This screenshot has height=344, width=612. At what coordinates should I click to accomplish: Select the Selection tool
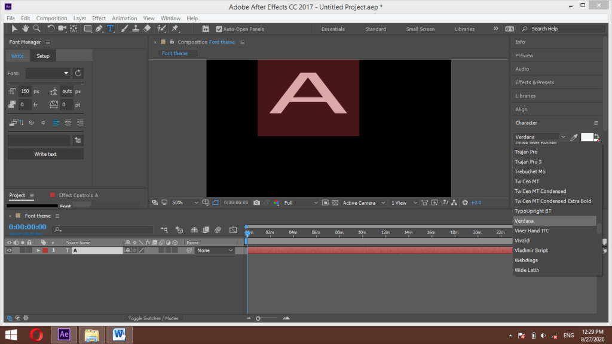click(x=14, y=29)
